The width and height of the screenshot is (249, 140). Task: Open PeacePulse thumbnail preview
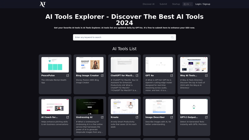coord(55,65)
